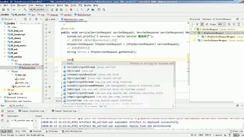Hide the Project panel with minus icon
244x137 pixels.
click(41, 19)
